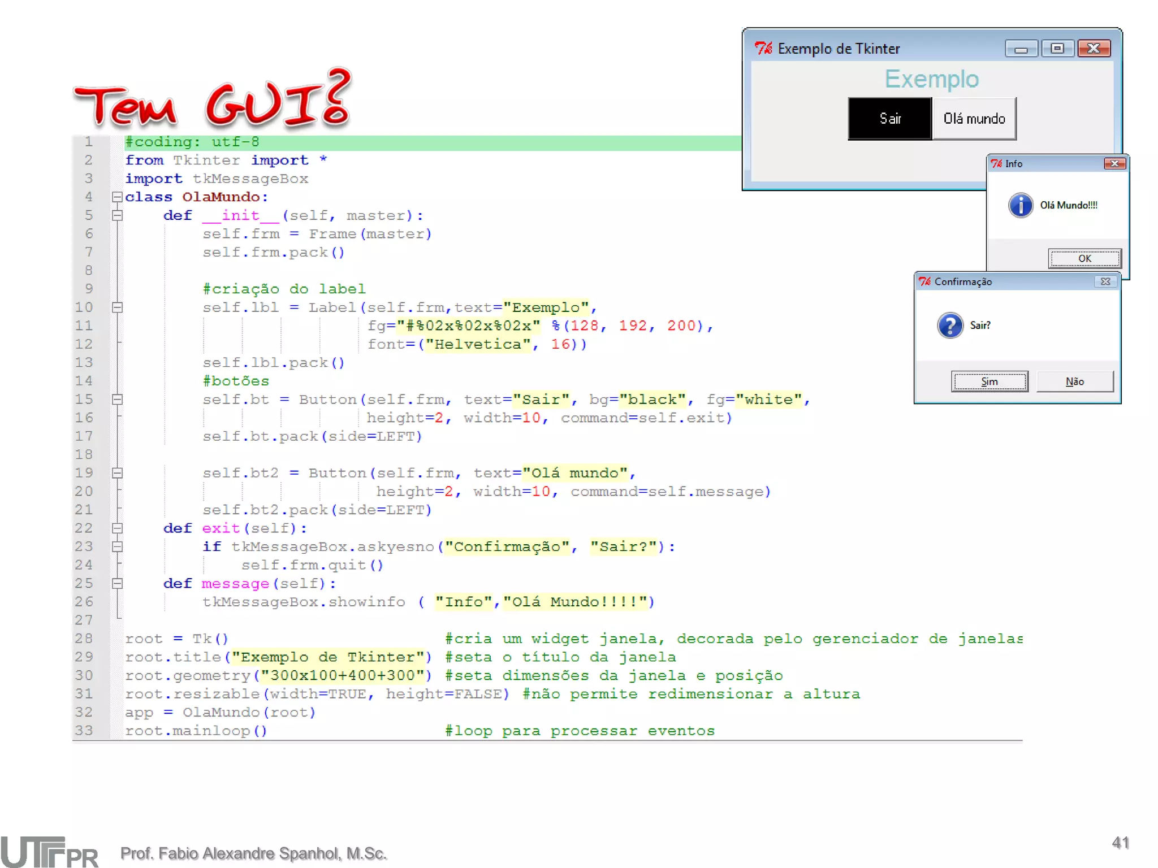Collapse the def message fold marker
The image size is (1158, 868).
[x=117, y=583]
